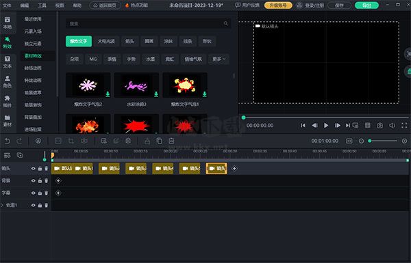Hide the 背景 track with eye icon
Image resolution: width=411 pixels, height=263 pixels.
(x=33, y=180)
